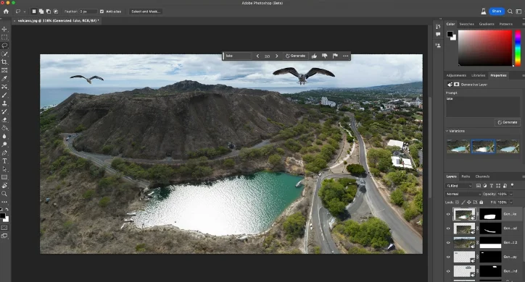Viewport: 525px width, 282px height.
Task: Hide the top Gen...ke layer
Action: pyautogui.click(x=448, y=214)
